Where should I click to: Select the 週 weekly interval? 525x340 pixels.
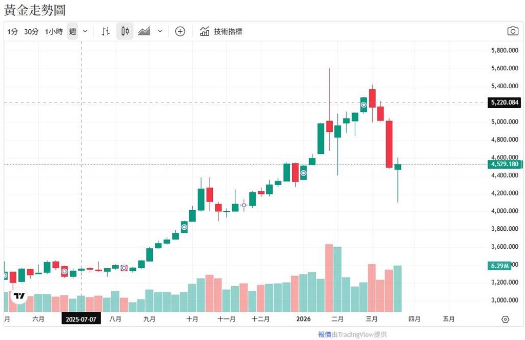pyautogui.click(x=72, y=31)
